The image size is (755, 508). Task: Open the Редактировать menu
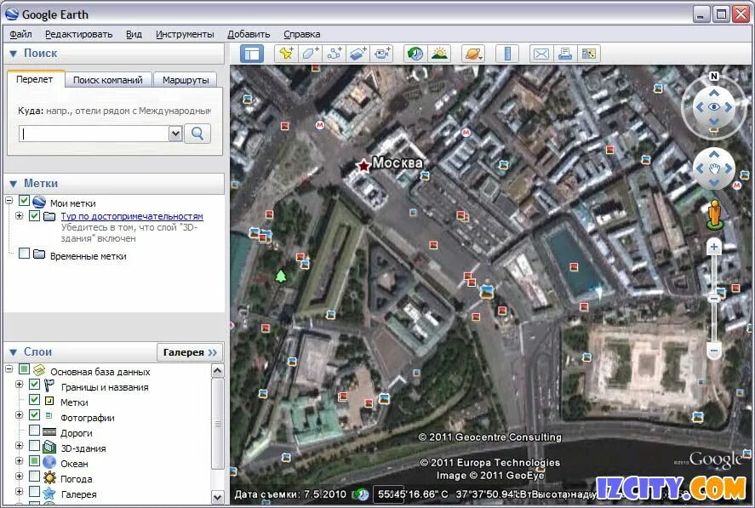click(x=79, y=34)
